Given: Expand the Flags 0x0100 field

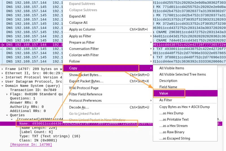Looking at the screenshot, I should coord(7,94).
